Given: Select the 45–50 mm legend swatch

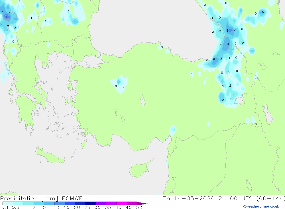Looking at the screenshot, I should 132,203.
